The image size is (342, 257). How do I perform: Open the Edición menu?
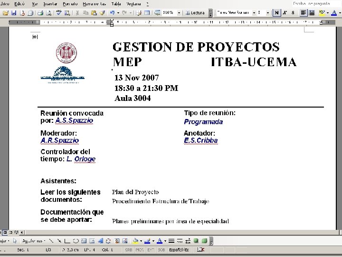[x=19, y=4]
